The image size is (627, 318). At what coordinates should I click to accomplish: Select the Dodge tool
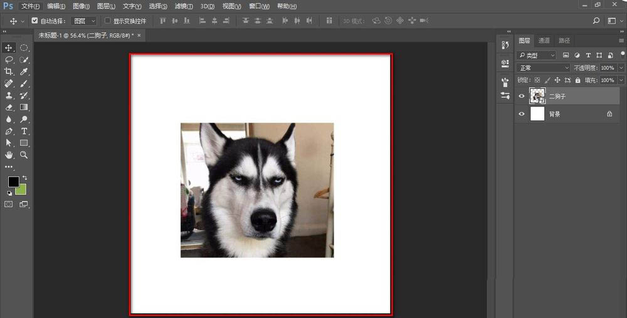pyautogui.click(x=24, y=120)
